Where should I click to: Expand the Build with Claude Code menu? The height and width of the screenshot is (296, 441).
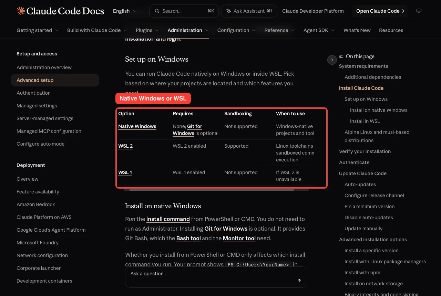(x=97, y=30)
